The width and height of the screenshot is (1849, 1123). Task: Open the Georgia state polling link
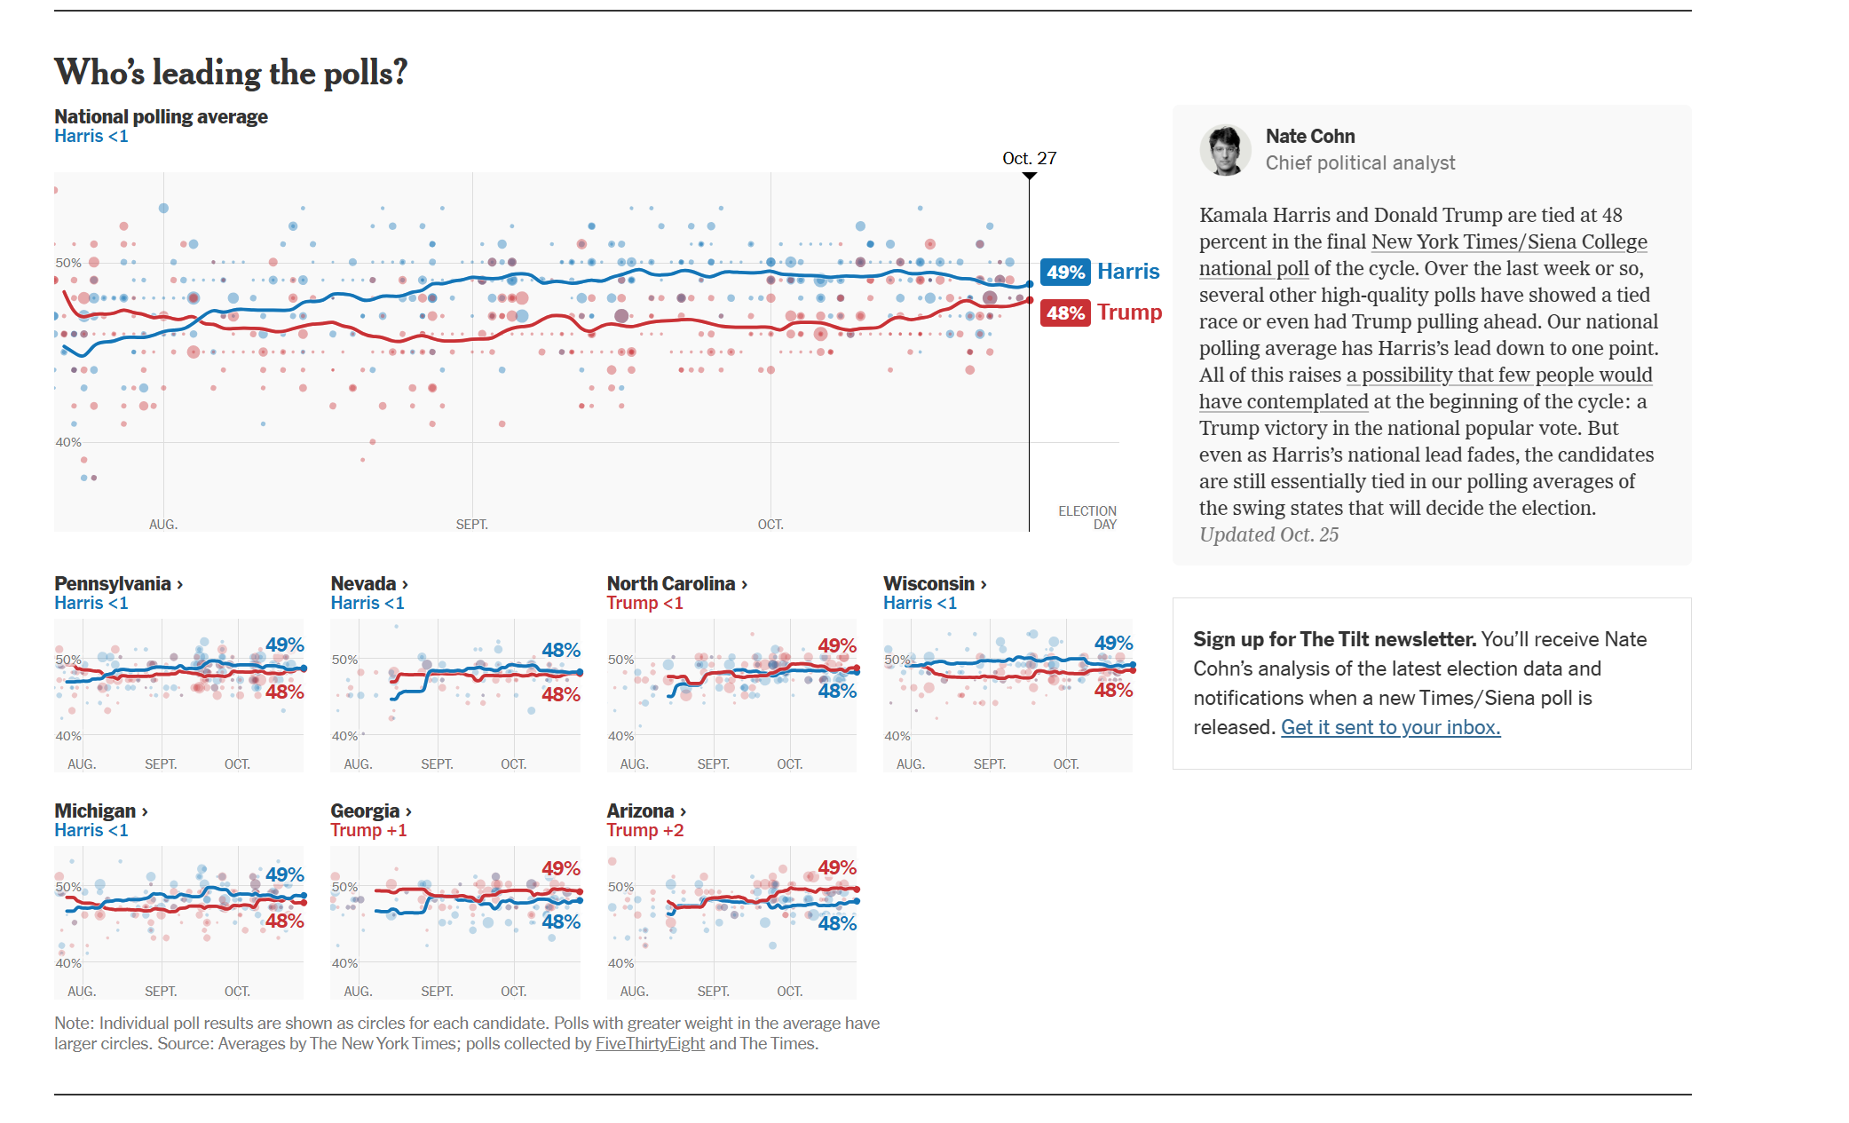tap(371, 811)
